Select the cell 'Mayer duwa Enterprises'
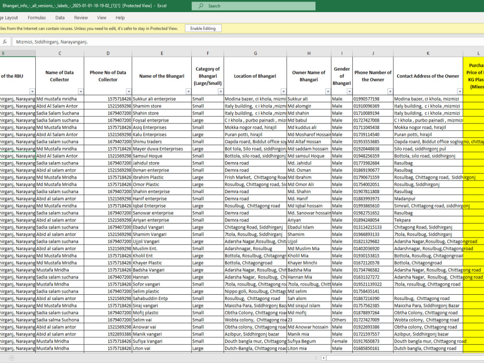The width and height of the screenshot is (484, 363). (x=162, y=149)
